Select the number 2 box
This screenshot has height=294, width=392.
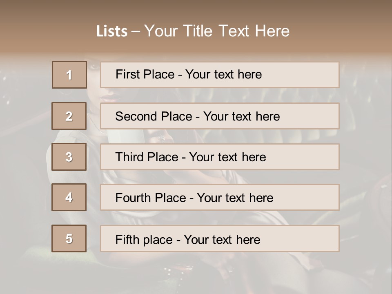coord(69,116)
